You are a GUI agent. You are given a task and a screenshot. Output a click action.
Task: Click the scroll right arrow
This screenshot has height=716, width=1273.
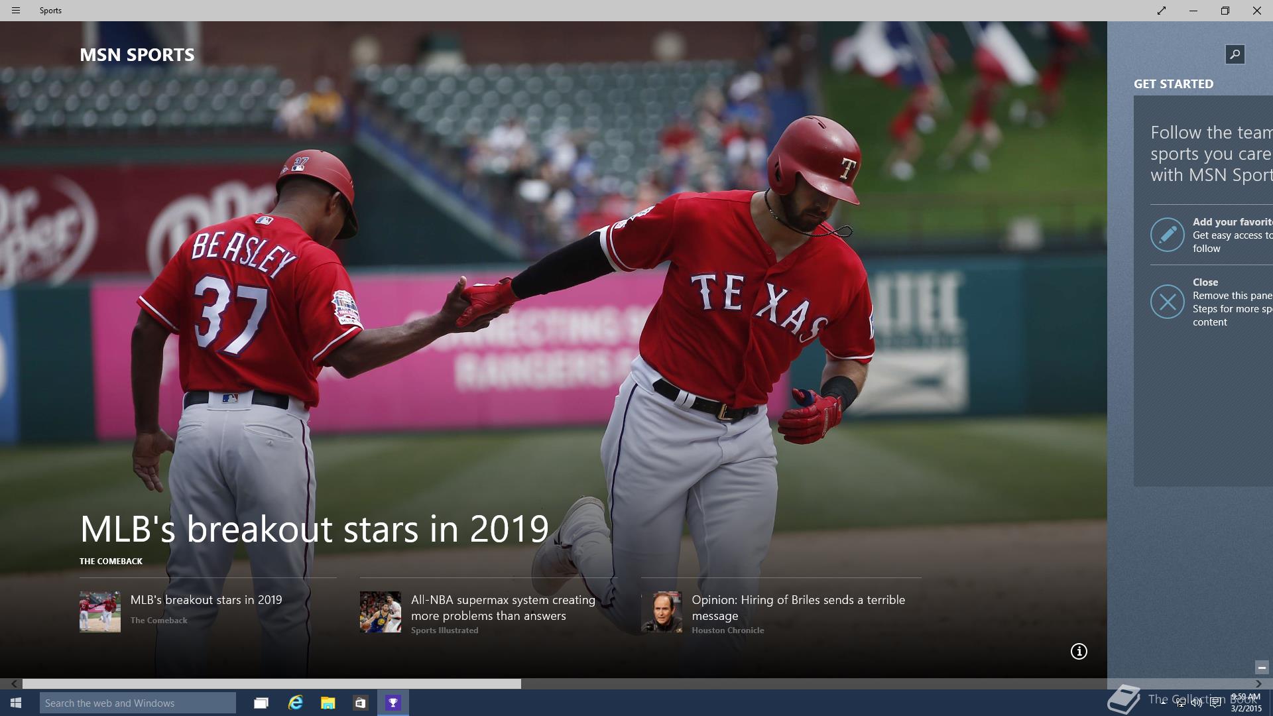1258,684
